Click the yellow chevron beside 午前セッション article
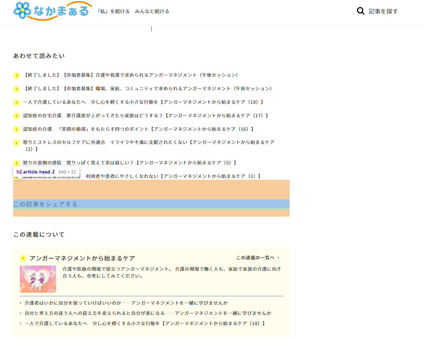This screenshot has height=339, width=425. coord(16,88)
